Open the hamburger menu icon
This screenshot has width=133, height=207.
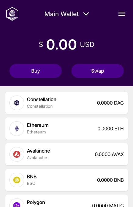[x=121, y=14]
